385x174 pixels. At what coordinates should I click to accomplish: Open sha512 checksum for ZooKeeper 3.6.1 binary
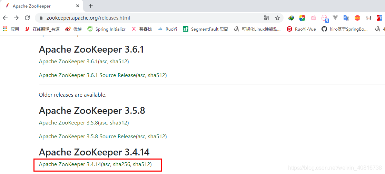(119, 62)
